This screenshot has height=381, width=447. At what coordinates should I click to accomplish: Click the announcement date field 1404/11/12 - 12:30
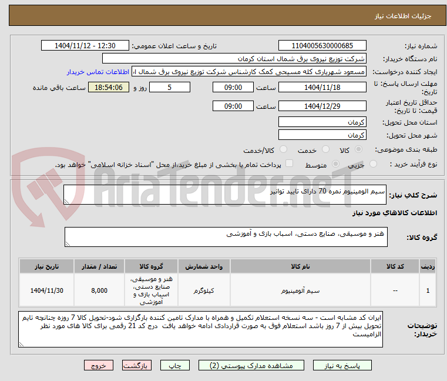coord(85,46)
